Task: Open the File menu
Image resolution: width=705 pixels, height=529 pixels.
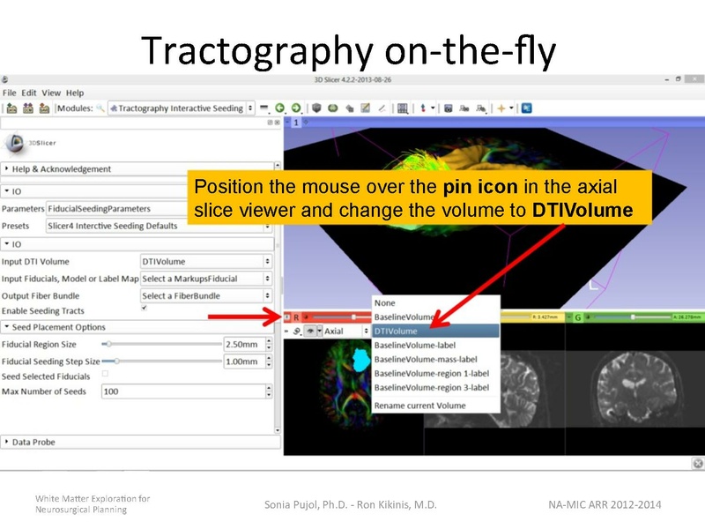Action: 10,93
